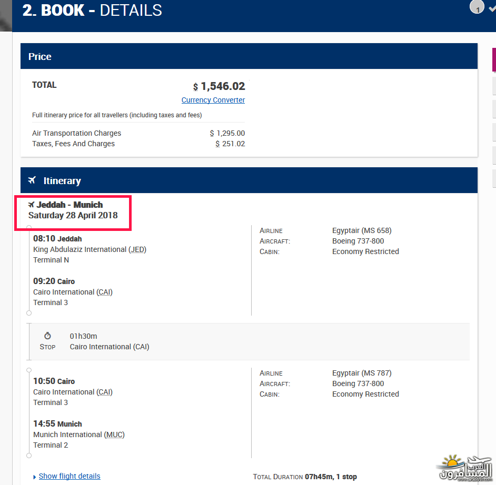Select the '2. BOOK - DETAILS' page heading
This screenshot has width=496, height=485.
pyautogui.click(x=92, y=10)
